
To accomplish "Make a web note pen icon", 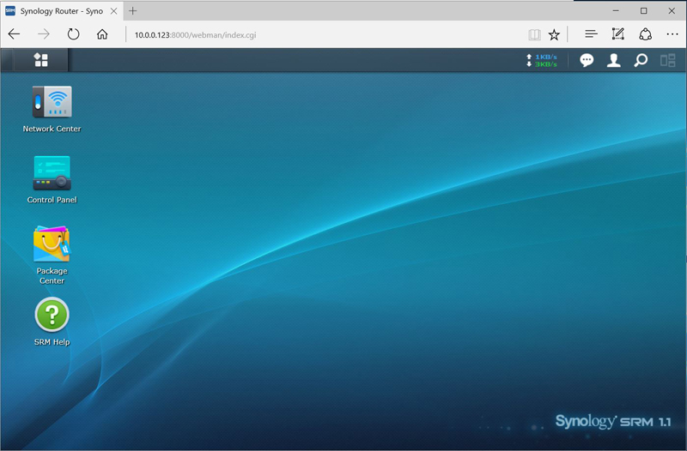I will pyautogui.click(x=617, y=34).
